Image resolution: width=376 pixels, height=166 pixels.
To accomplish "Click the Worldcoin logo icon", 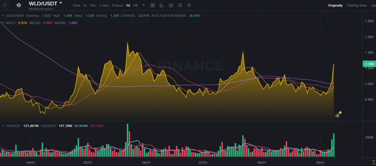I will [x=19, y=5].
